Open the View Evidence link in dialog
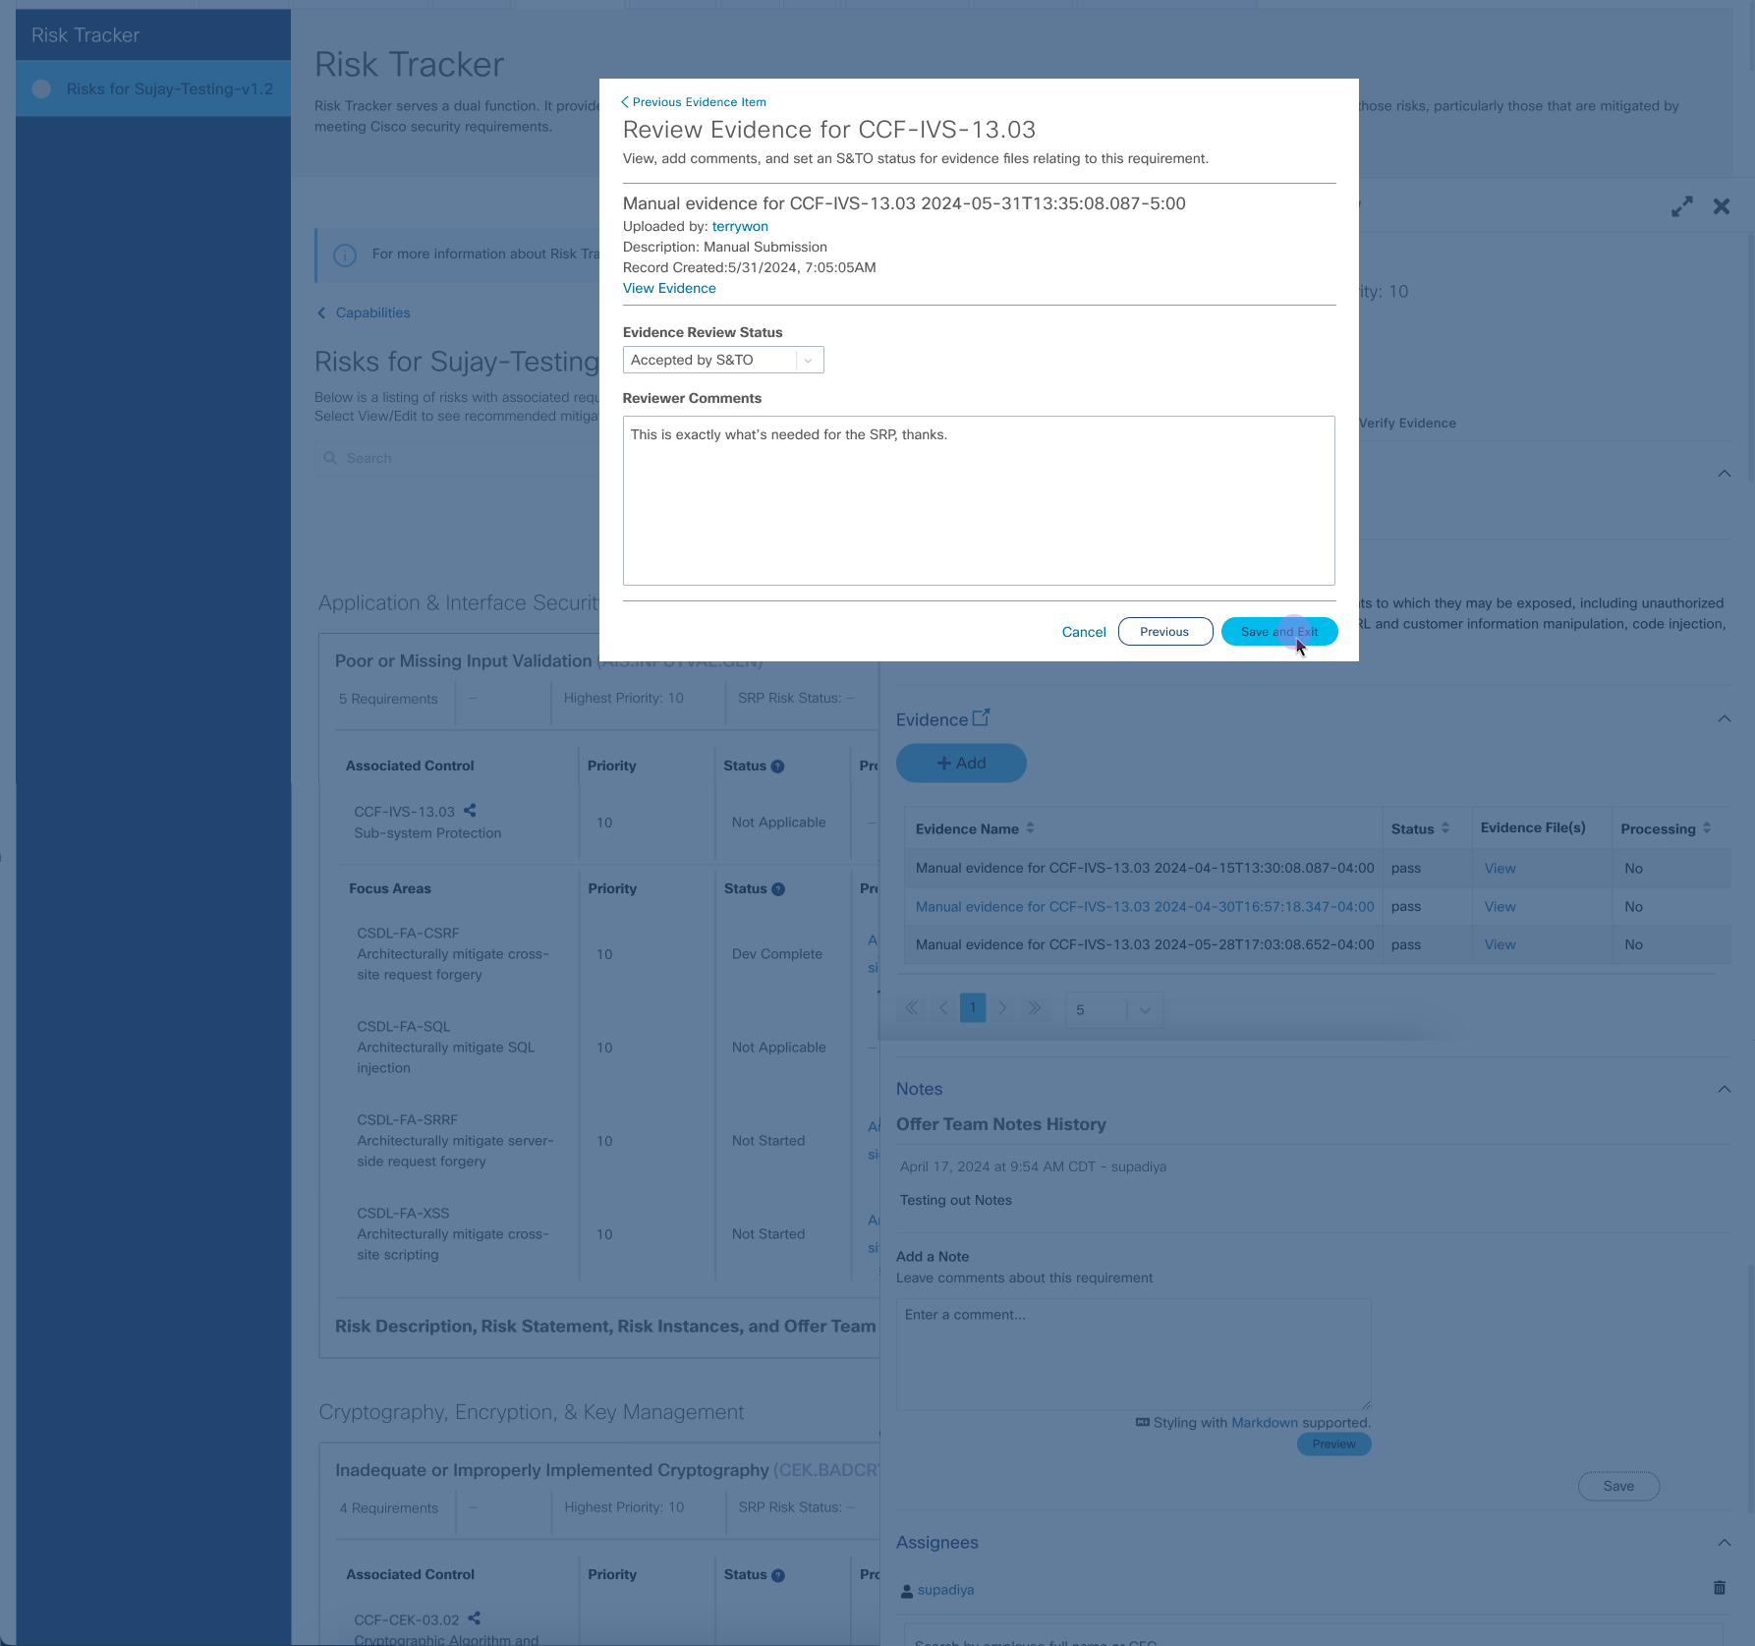 point(669,288)
